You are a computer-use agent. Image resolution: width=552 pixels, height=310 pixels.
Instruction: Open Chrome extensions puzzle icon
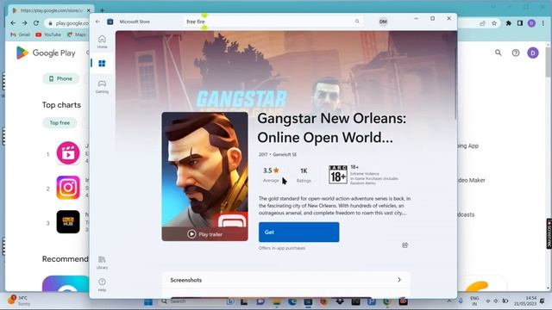click(508, 23)
